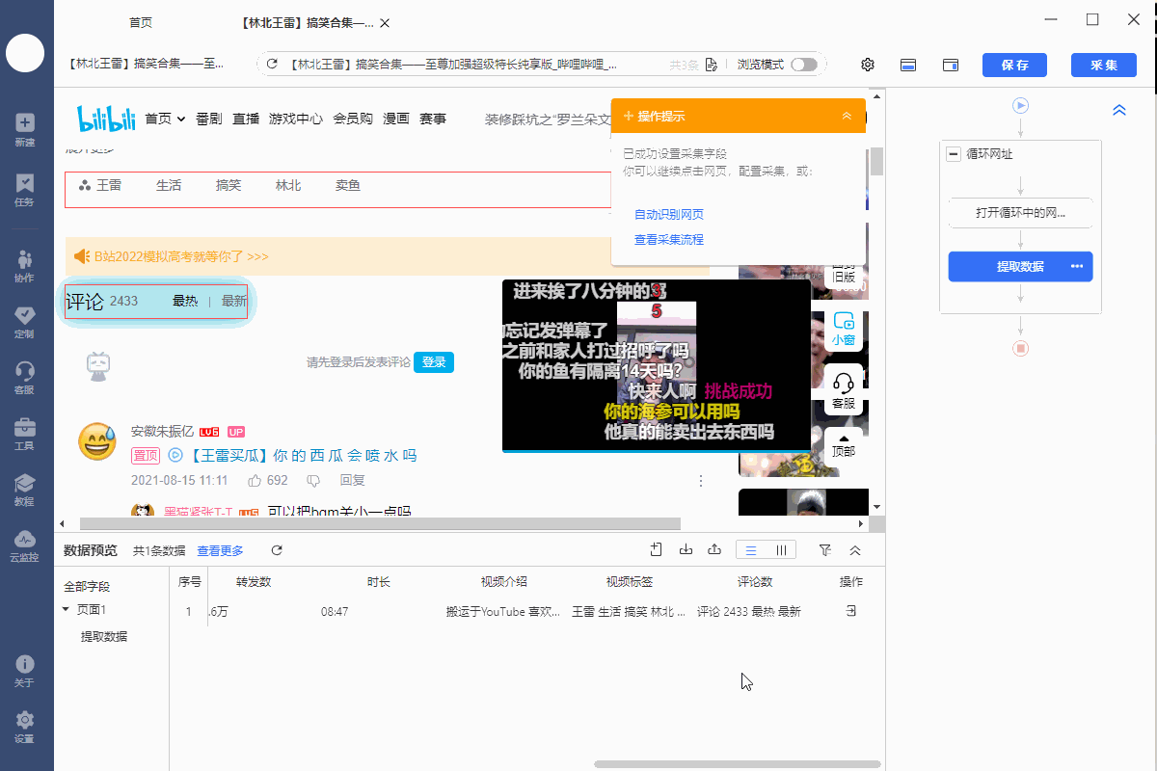Click the 顶部 back-to-top button

click(x=844, y=444)
